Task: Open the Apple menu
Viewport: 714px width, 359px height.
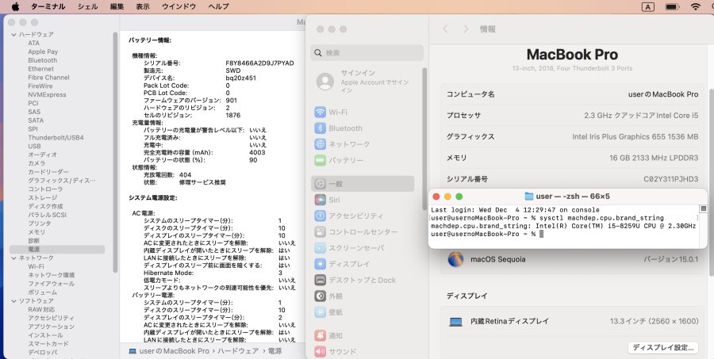Action: click(x=16, y=6)
